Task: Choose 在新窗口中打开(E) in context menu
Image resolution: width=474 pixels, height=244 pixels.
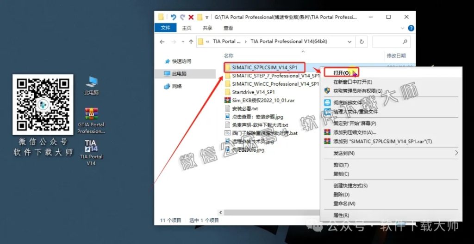Action: [x=352, y=82]
